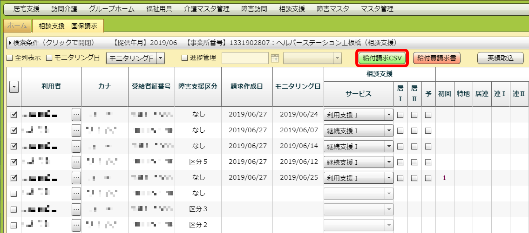
Task: Expand the モニタリング日 sort dropdown
Action: point(160,58)
